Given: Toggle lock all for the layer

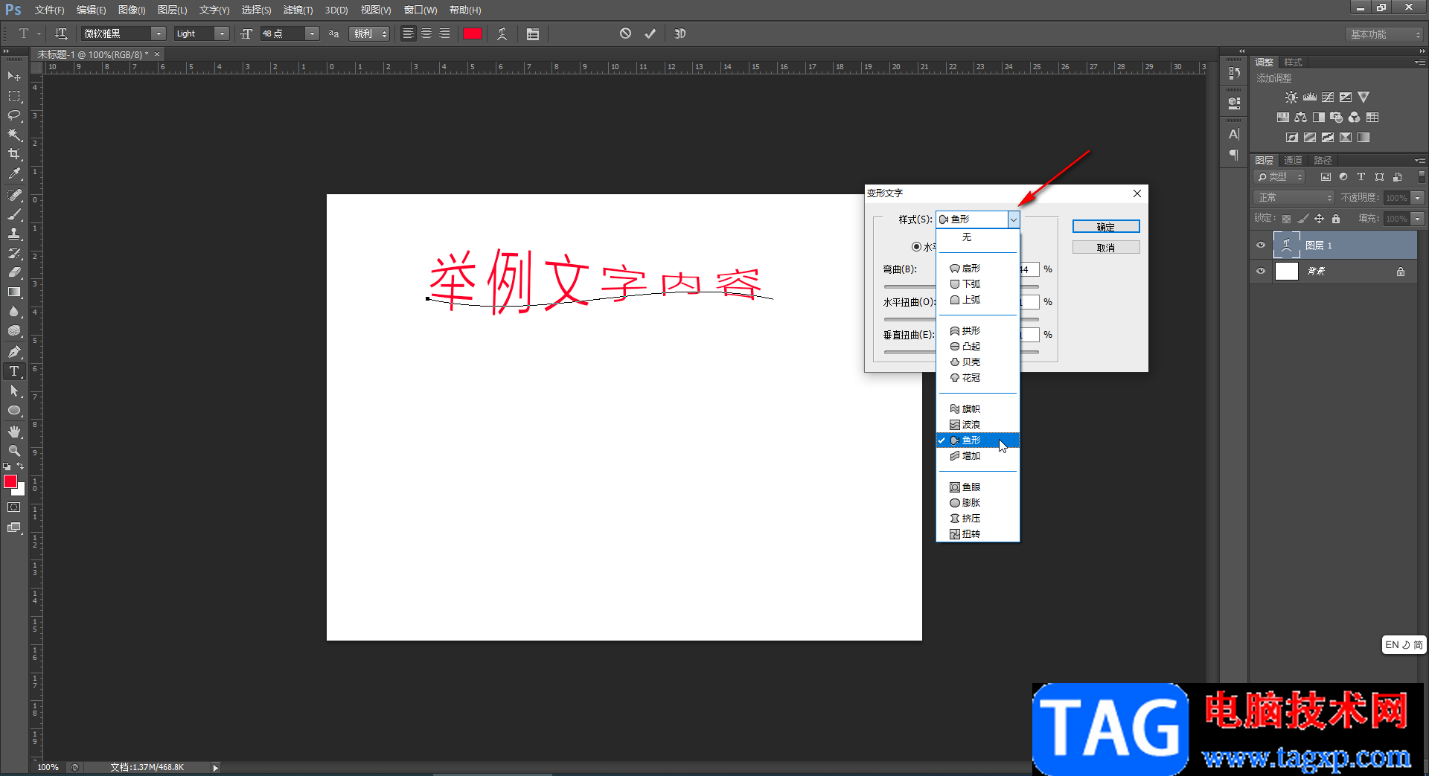Looking at the screenshot, I should click(x=1336, y=219).
